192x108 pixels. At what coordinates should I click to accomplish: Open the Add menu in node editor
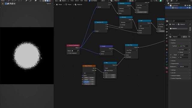pos(82,1)
